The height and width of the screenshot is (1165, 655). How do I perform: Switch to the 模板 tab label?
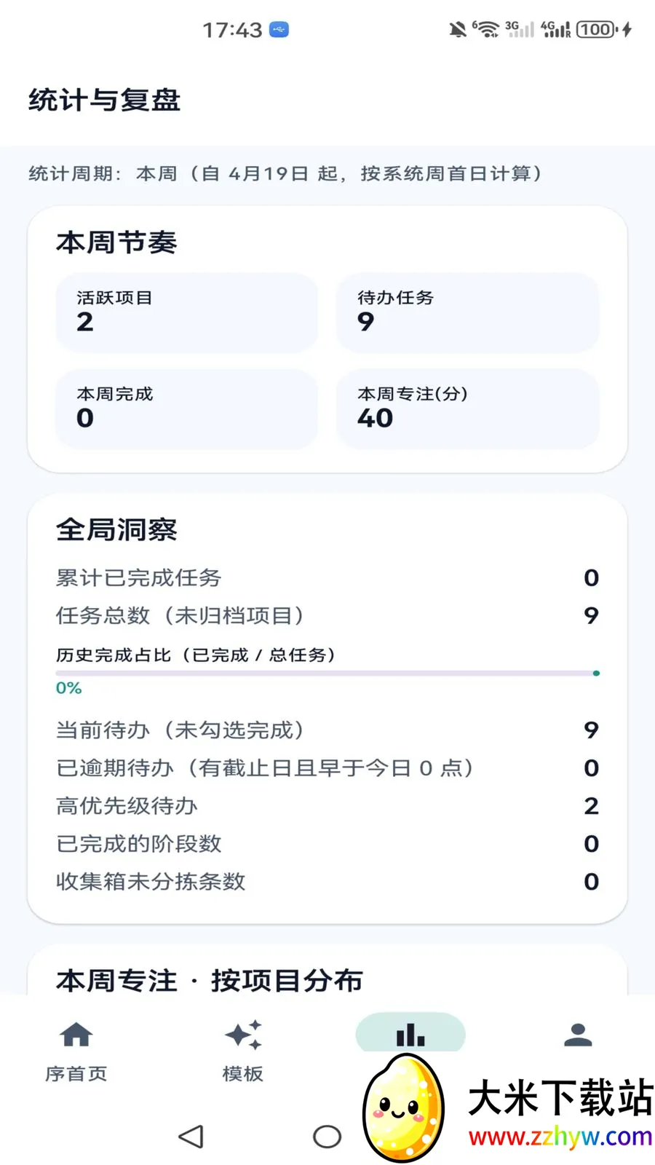coord(243,1074)
